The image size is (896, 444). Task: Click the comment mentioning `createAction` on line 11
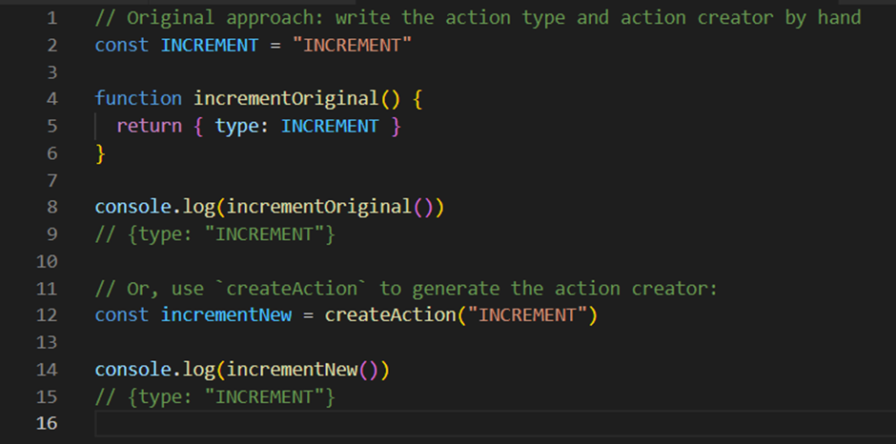point(406,289)
